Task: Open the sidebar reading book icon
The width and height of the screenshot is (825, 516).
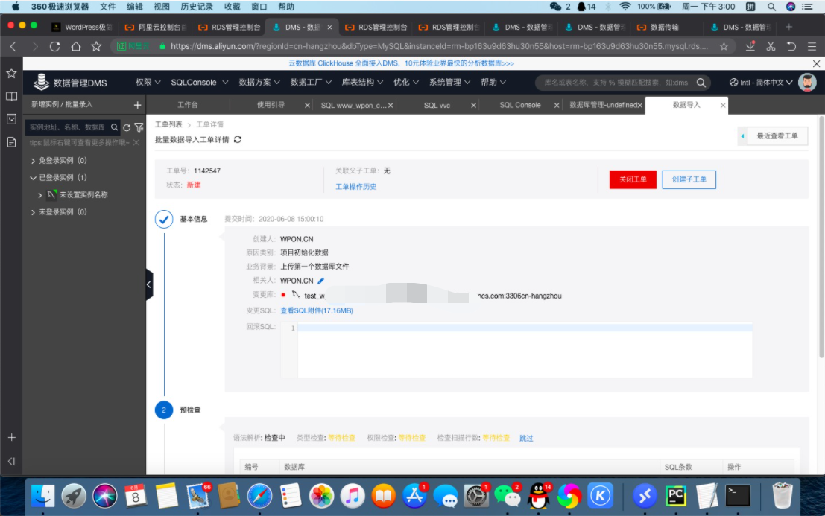Action: (x=11, y=96)
